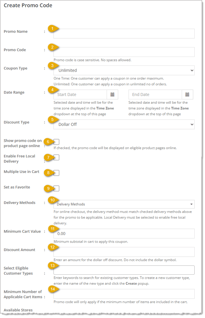Click the Delivery Methods label
Screen dimensions: 205x318
[x=19, y=203]
